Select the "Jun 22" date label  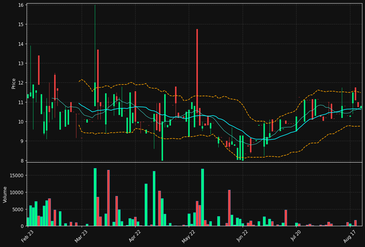[x=242, y=236]
